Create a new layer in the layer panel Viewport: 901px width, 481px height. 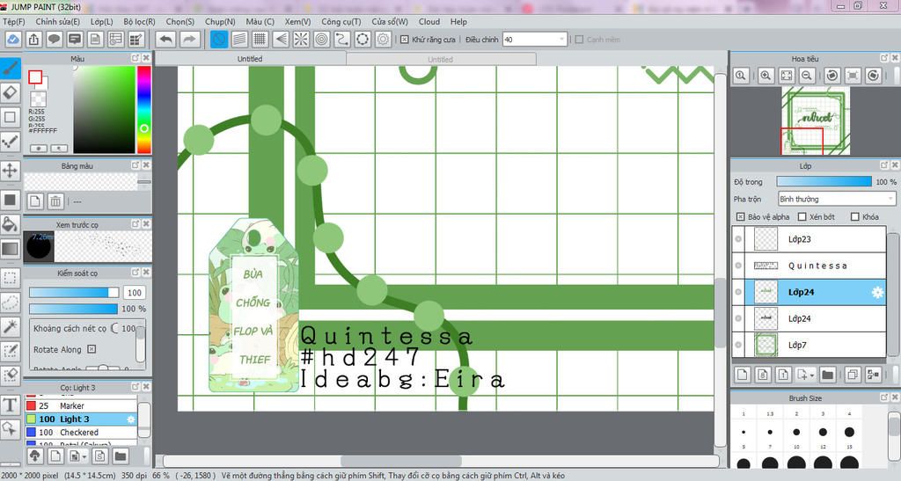click(x=742, y=375)
